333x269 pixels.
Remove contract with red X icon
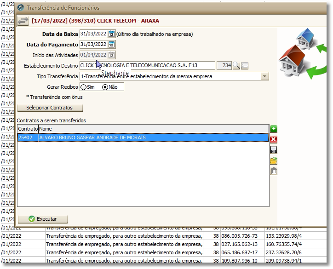(x=274, y=139)
